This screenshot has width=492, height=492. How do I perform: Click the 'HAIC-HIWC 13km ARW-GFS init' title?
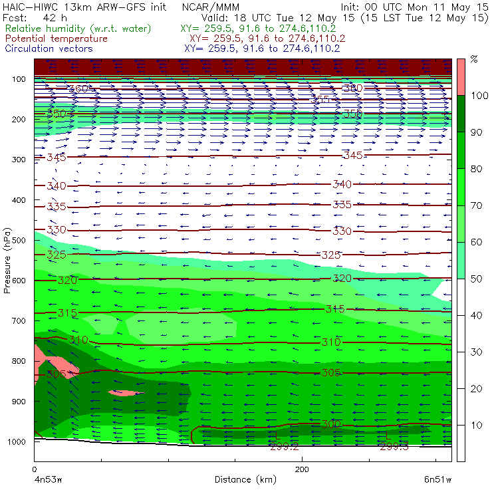tap(84, 7)
